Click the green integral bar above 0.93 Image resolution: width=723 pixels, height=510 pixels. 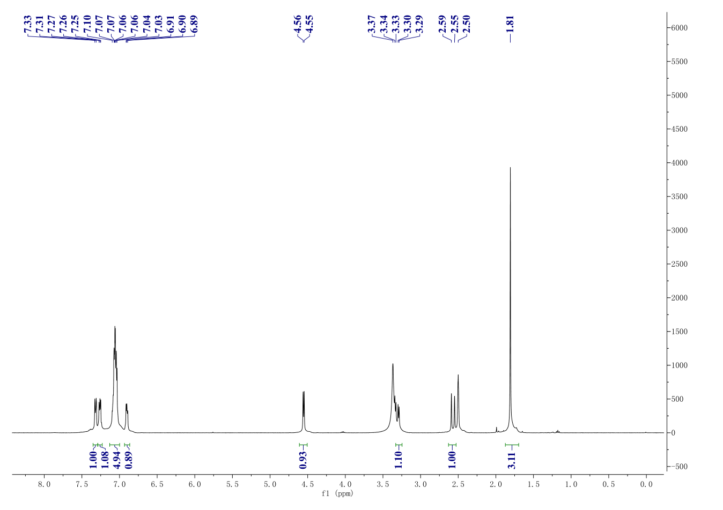pyautogui.click(x=304, y=445)
